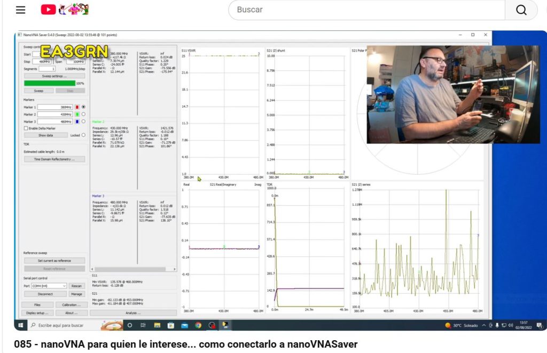Click the Marker 2 frequency field

pyautogui.click(x=55, y=114)
